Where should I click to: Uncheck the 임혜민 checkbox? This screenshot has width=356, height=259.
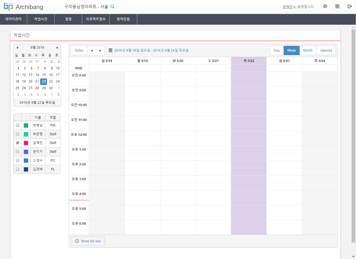tap(18, 143)
